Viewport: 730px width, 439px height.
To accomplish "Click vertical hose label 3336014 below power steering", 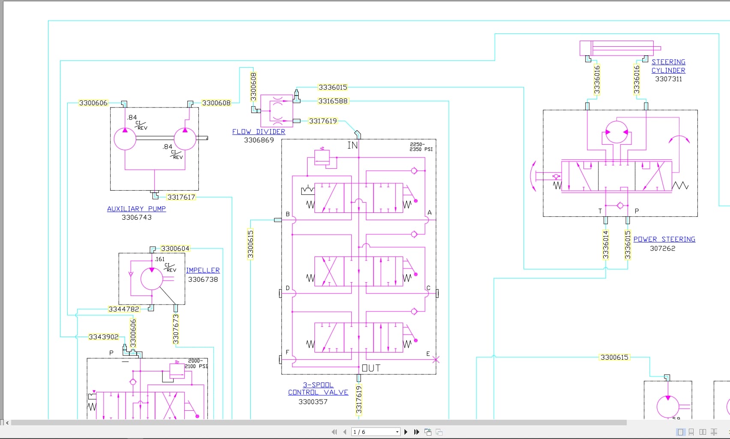I will tap(606, 245).
